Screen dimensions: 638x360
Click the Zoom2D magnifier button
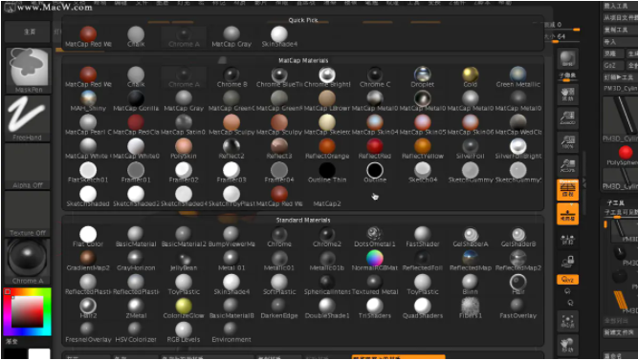tap(567, 118)
